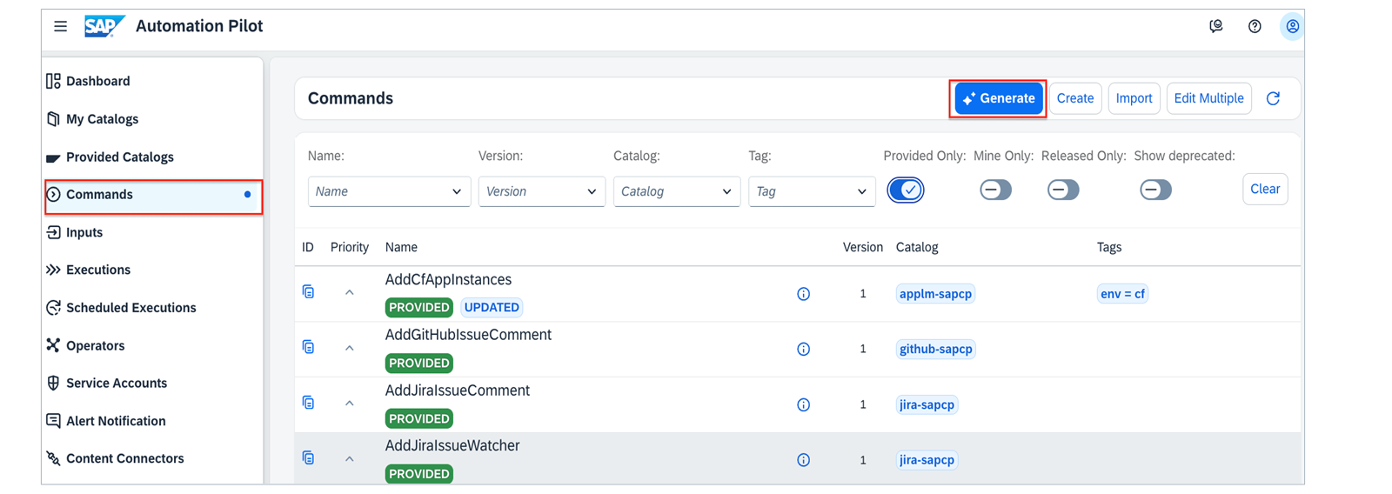The height and width of the screenshot is (494, 1392).
Task: Show info for AddCfAppInstances
Action: pos(804,294)
